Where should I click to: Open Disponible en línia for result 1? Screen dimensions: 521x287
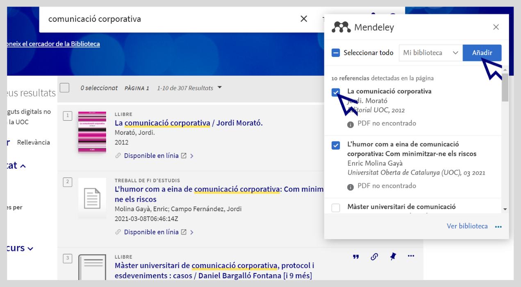151,156
